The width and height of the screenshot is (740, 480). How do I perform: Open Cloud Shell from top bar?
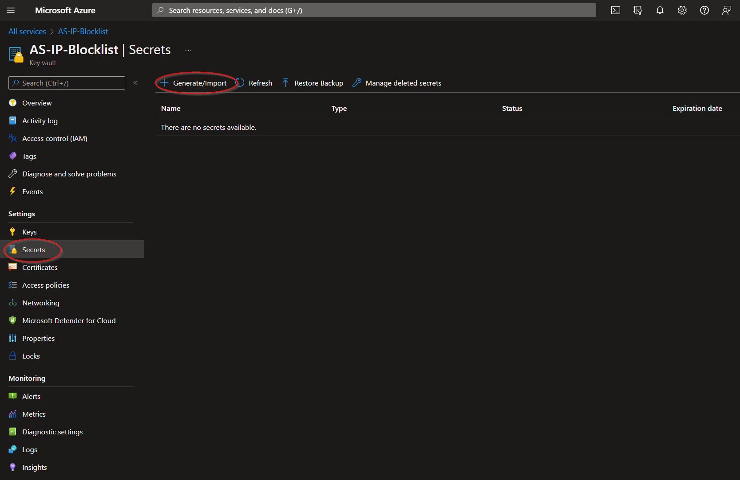pyautogui.click(x=616, y=10)
